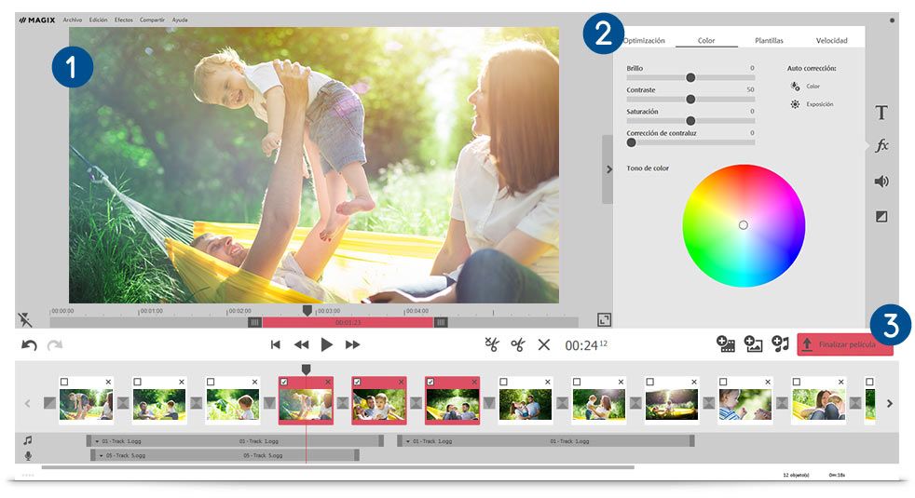Open transition before the first storyboard clip
915x498 pixels.
tap(49, 403)
